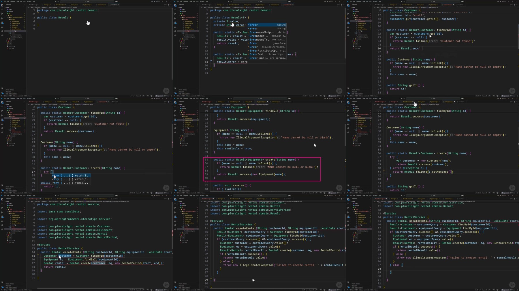Switch to Money.java tab in the empty Result class frame
The height and width of the screenshot is (291, 519).
tap(74, 5)
